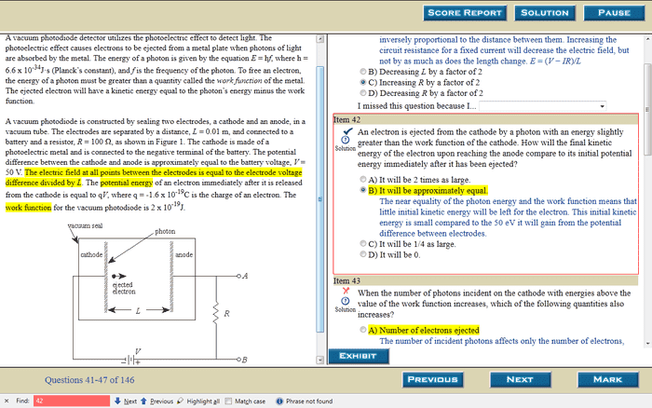Screen dimensions: 652x408
Task: Click the red X mark on Item 43
Action: point(346,291)
